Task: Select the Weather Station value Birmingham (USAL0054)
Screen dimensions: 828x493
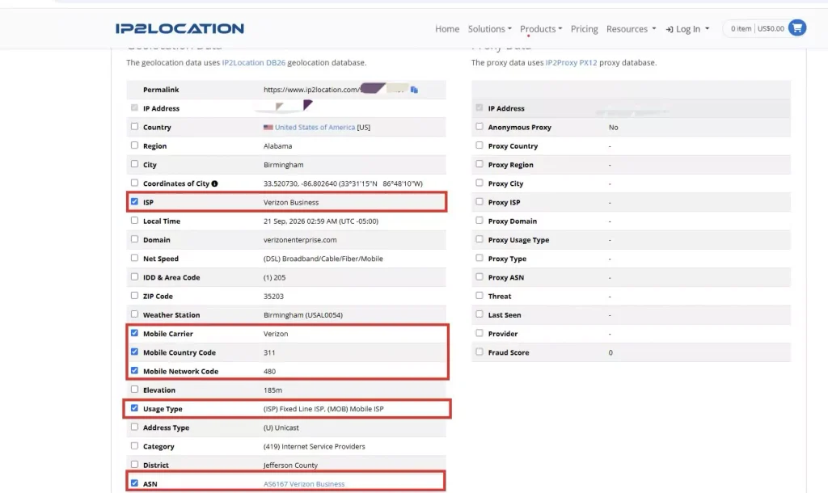Action: pyautogui.click(x=303, y=315)
